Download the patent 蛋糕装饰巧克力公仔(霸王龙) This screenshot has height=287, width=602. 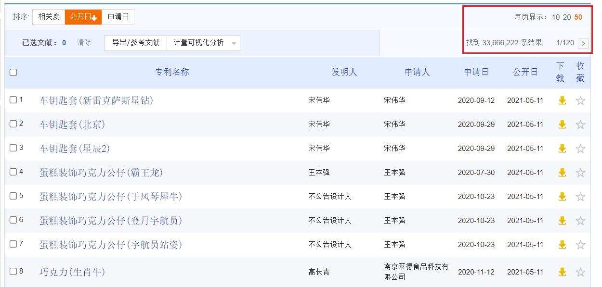[562, 172]
